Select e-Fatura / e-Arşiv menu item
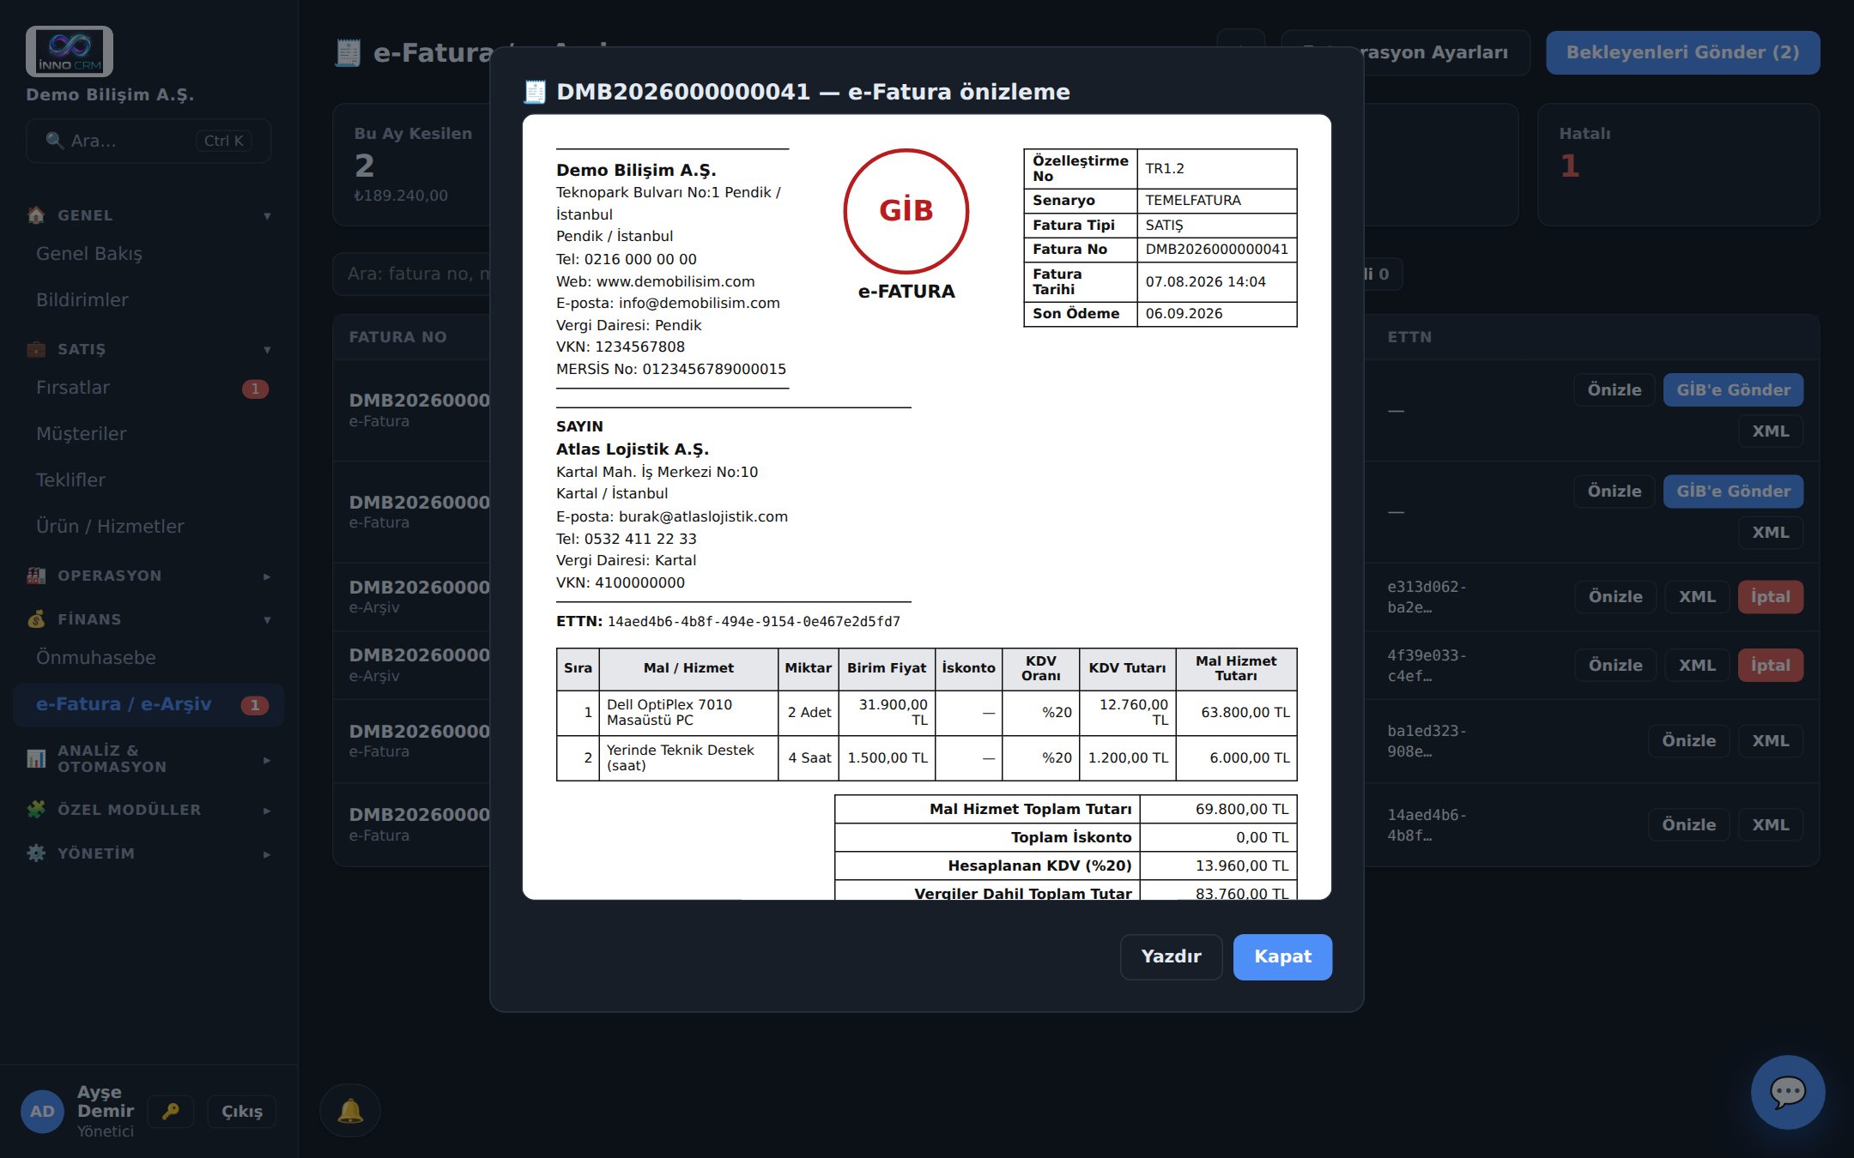Viewport: 1854px width, 1158px height. point(148,704)
